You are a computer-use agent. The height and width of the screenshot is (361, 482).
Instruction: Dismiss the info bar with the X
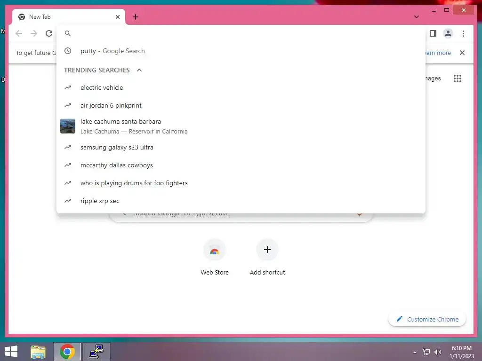(462, 53)
